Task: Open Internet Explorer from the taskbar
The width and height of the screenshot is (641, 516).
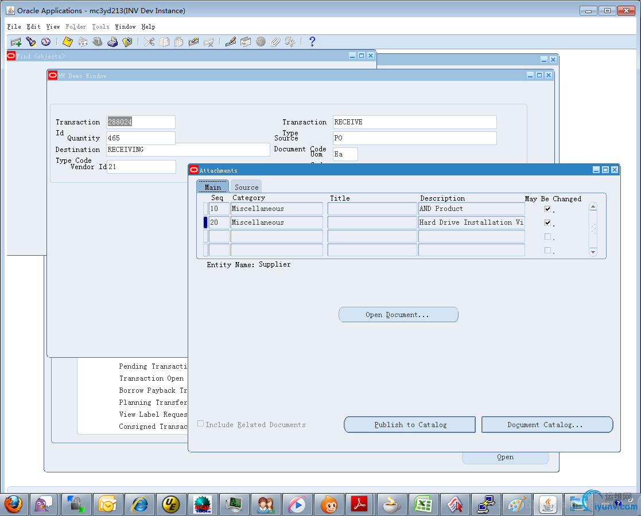Action: (140, 505)
